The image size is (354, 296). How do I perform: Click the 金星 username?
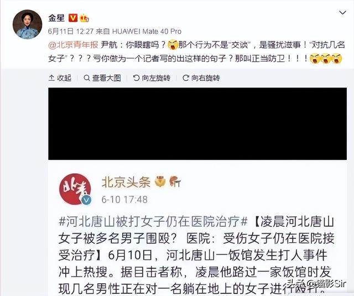56,18
